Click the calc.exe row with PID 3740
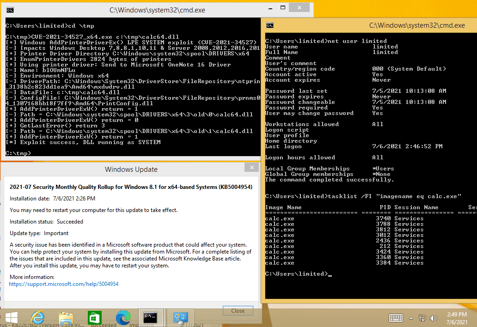The height and width of the screenshot is (327, 477). pyautogui.click(x=344, y=218)
